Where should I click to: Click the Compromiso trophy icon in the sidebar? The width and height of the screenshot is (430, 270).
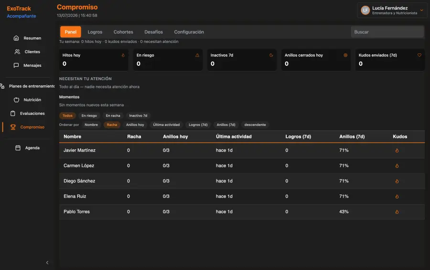tap(13, 127)
